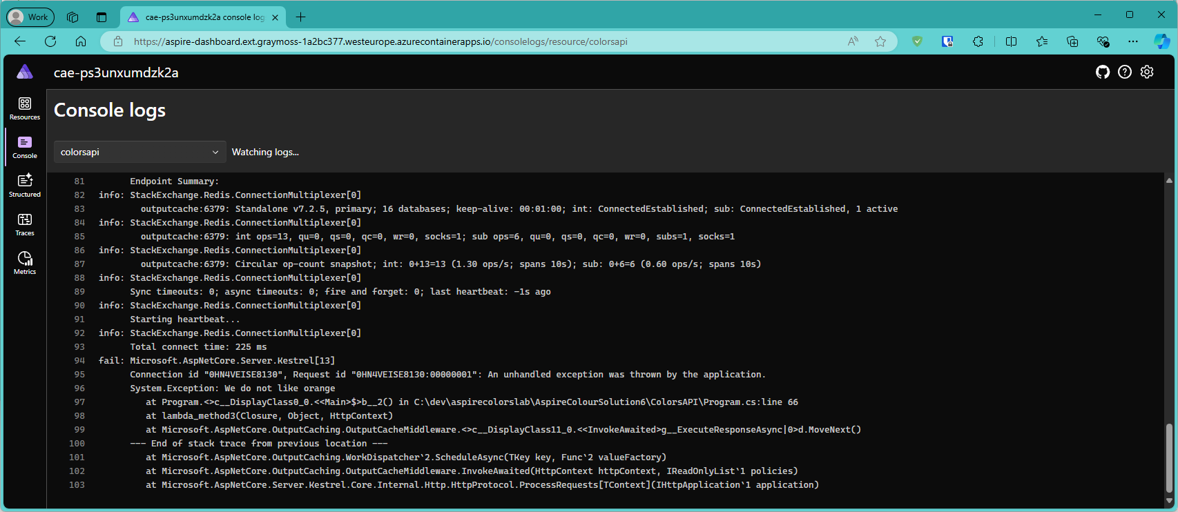
Task: Toggle the vertical tabs actions button
Action: tap(102, 17)
